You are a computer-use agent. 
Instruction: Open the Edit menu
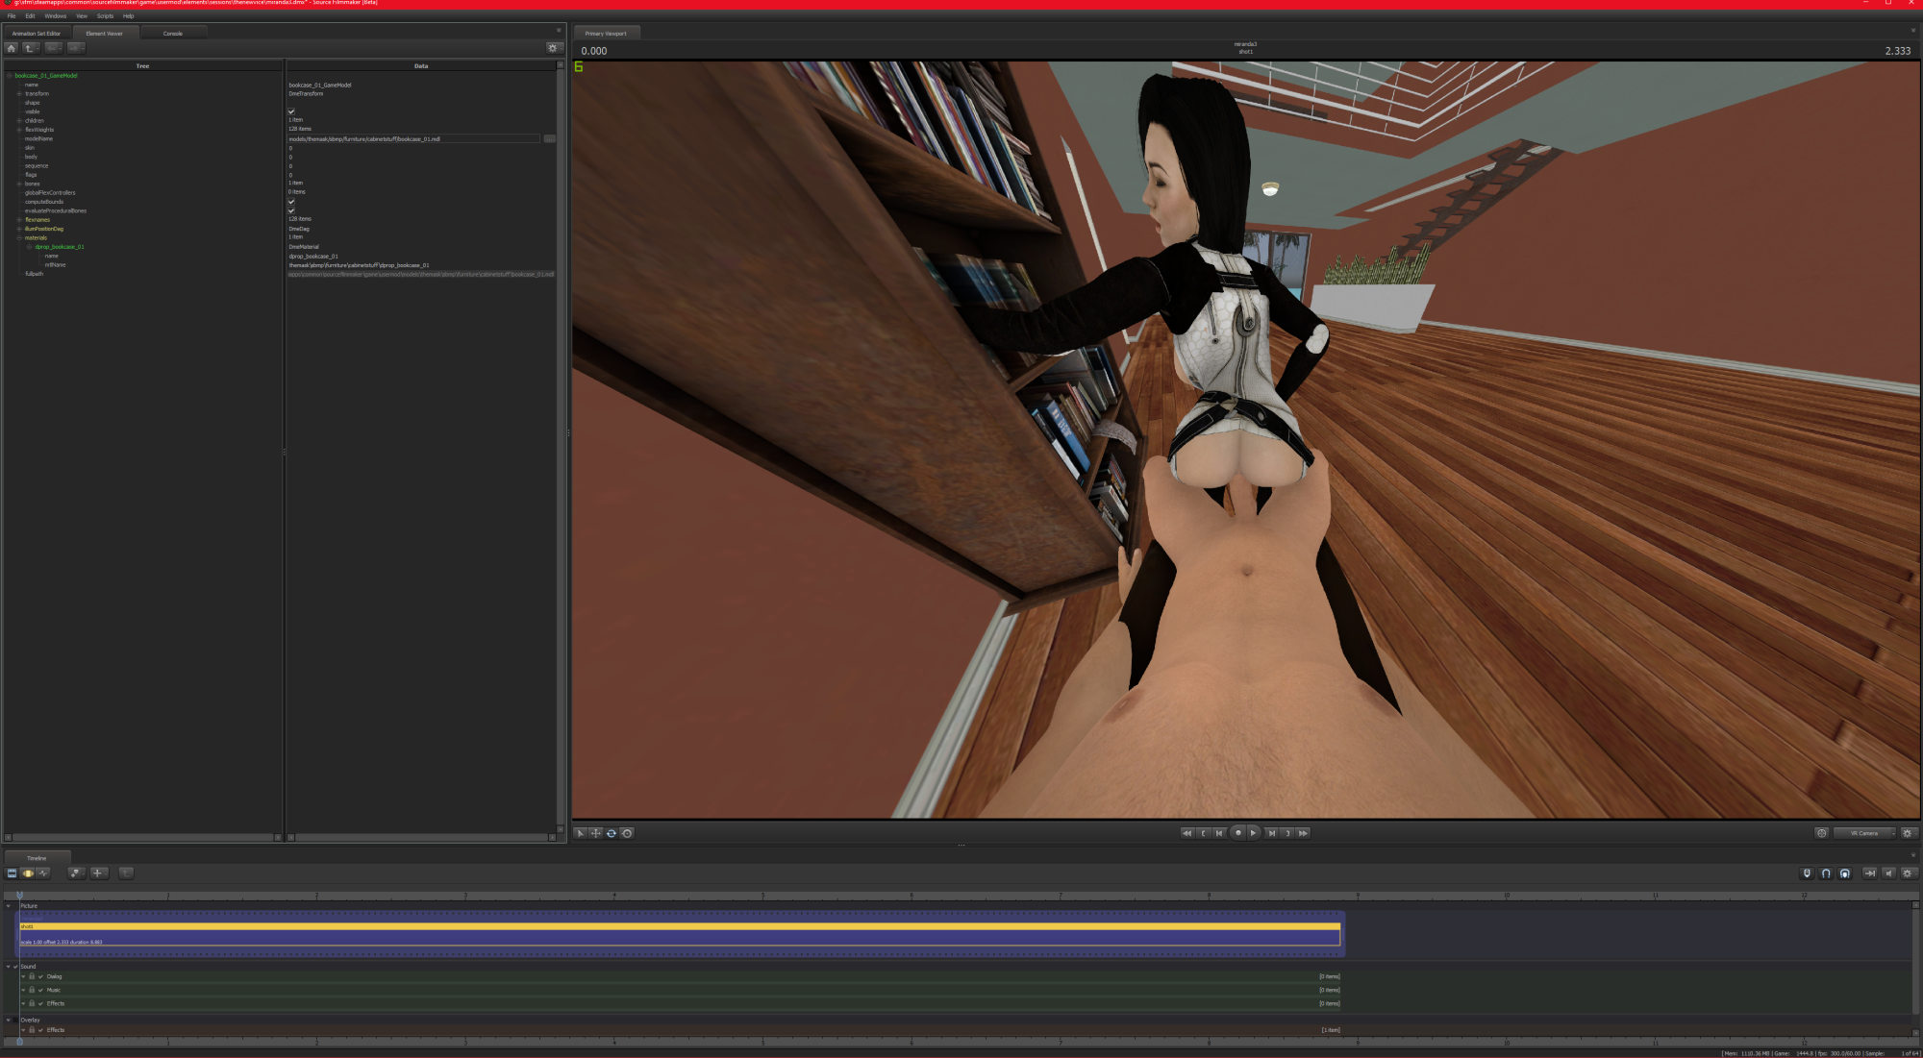coord(30,16)
